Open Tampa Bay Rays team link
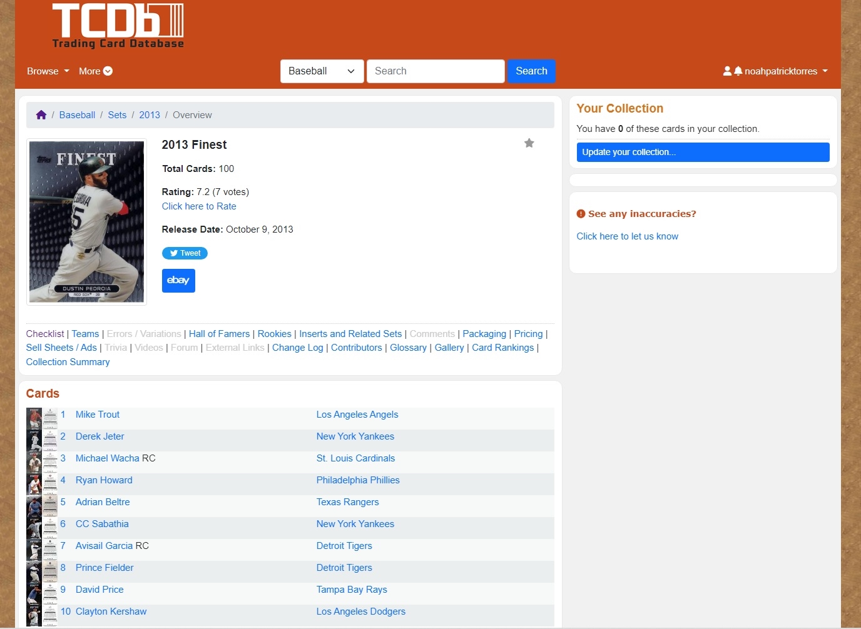Screen dimensions: 861x629 [352, 590]
